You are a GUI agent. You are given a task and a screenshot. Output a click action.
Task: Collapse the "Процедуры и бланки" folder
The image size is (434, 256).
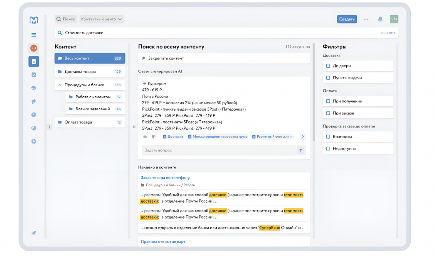[60, 85]
